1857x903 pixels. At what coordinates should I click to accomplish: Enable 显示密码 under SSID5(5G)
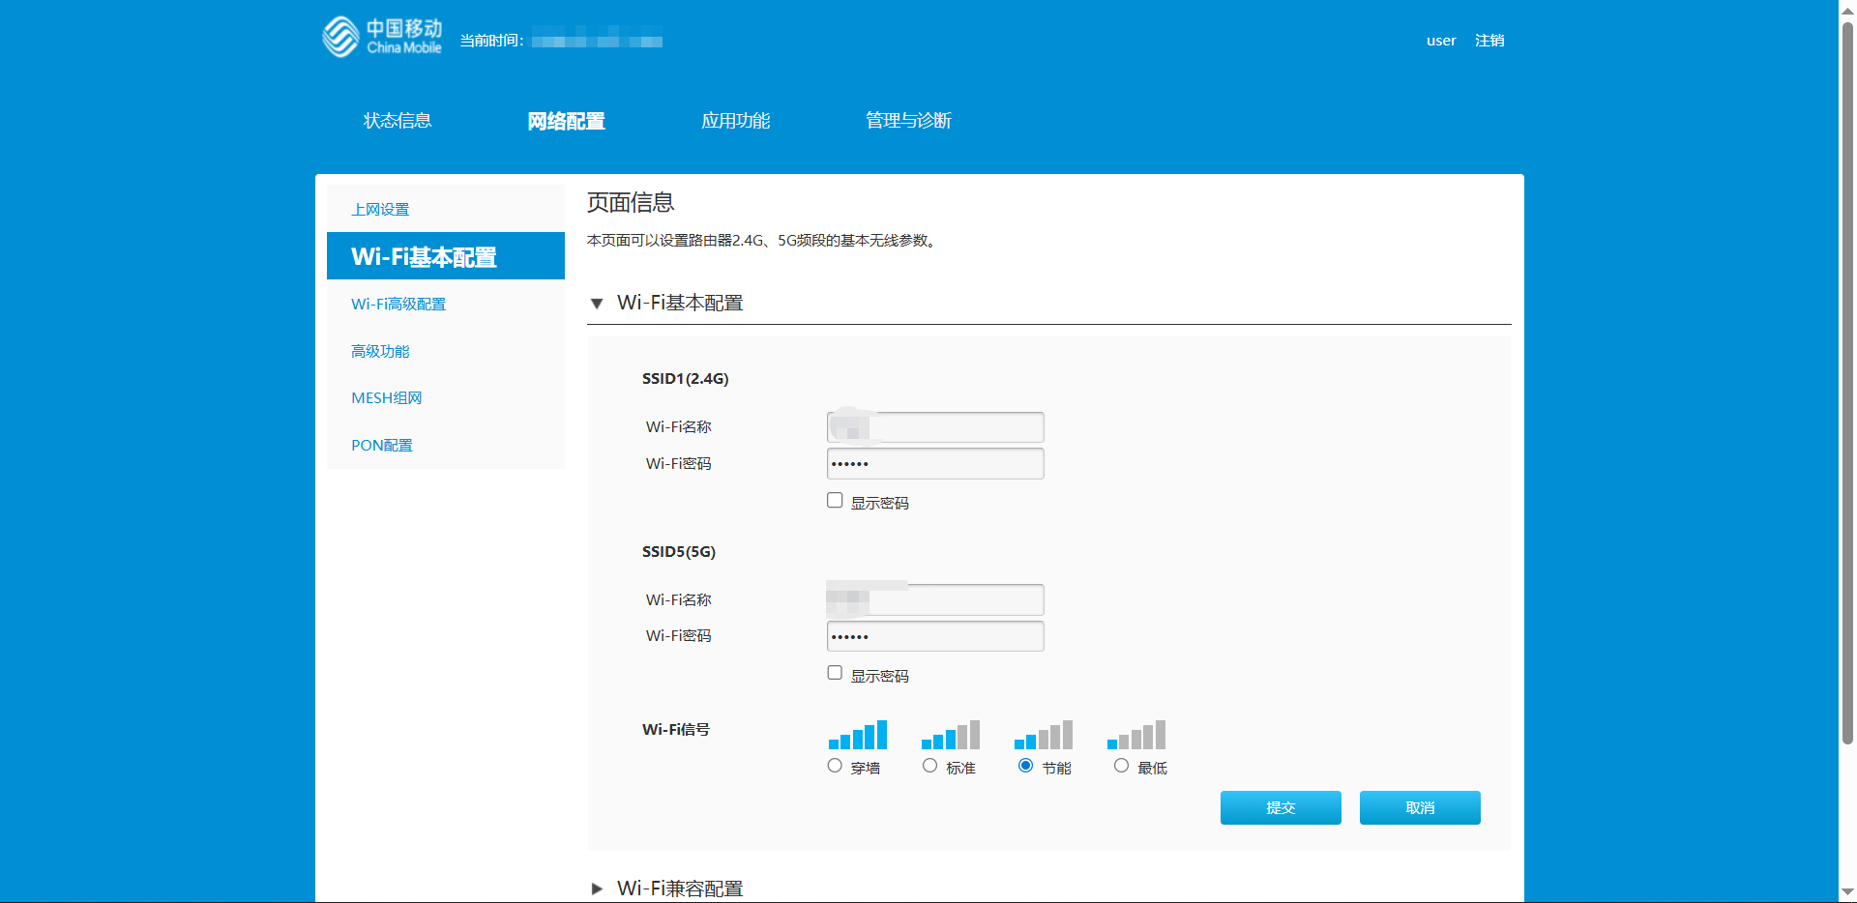[835, 673]
